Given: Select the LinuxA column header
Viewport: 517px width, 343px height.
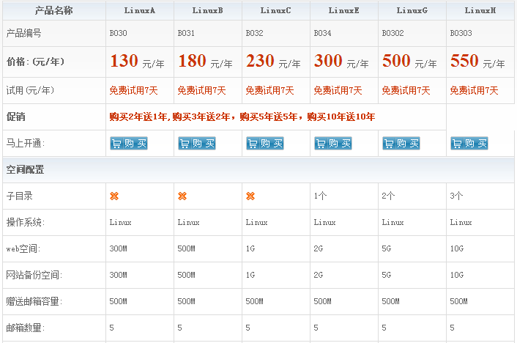Looking at the screenshot, I should 140,10.
